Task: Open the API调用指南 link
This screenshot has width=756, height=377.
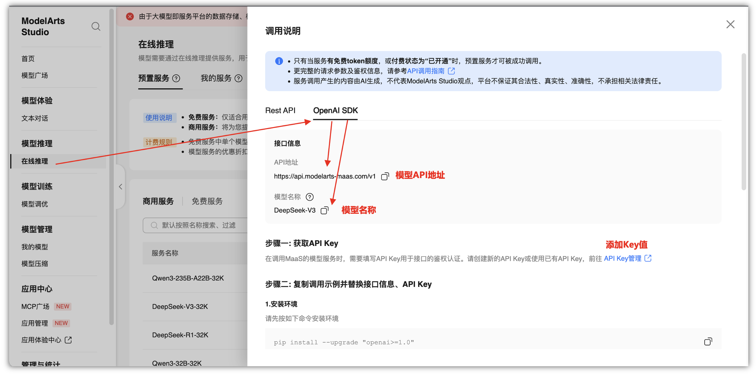Action: pos(426,71)
